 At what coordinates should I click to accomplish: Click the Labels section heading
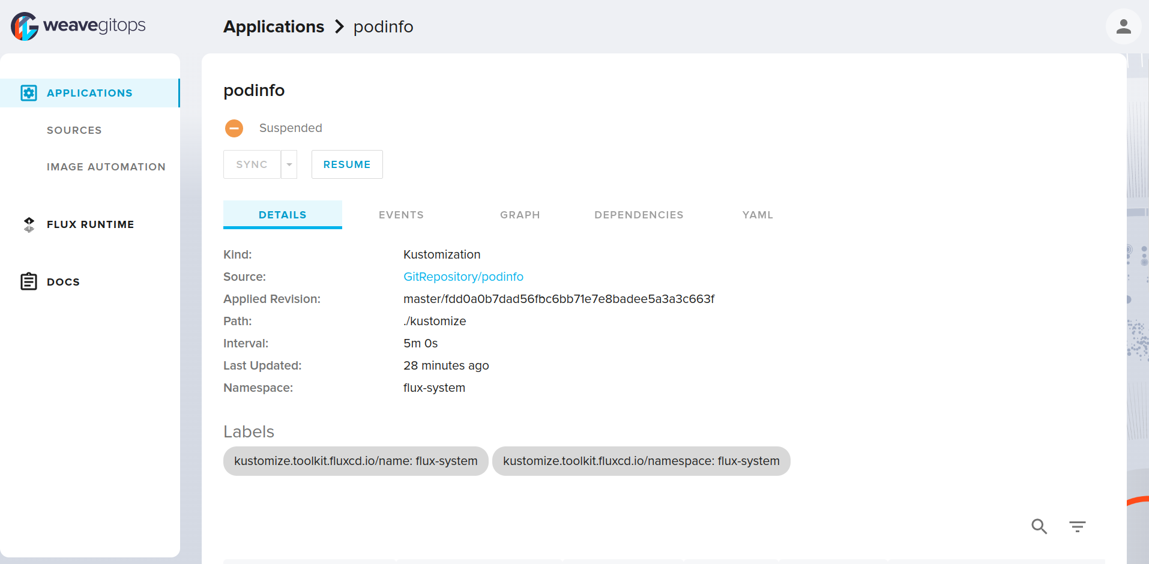(x=249, y=431)
